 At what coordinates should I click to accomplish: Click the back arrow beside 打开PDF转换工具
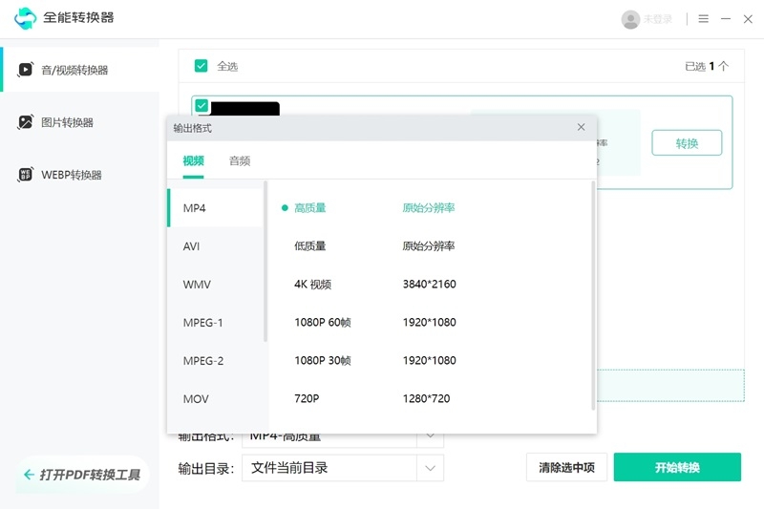(29, 475)
